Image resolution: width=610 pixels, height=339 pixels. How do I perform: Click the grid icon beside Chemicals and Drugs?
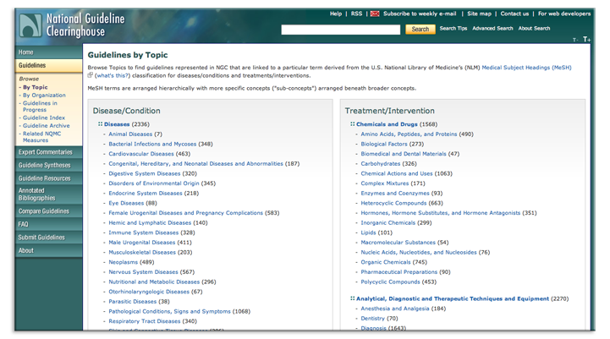tap(352, 124)
